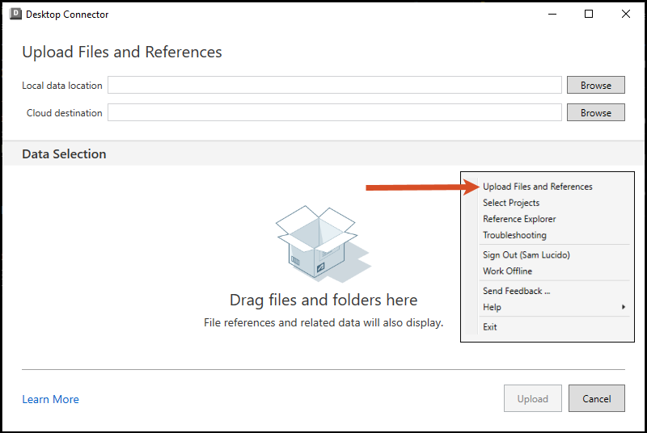Click the 'Drag files and folders here' text
This screenshot has width=647, height=433.
tap(323, 300)
